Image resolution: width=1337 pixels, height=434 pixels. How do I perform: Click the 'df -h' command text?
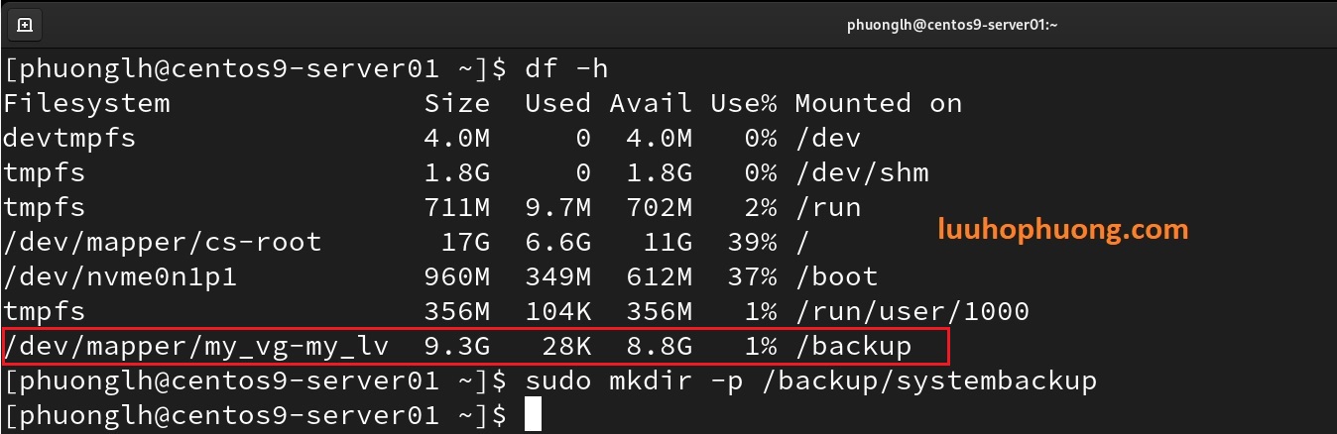(566, 69)
